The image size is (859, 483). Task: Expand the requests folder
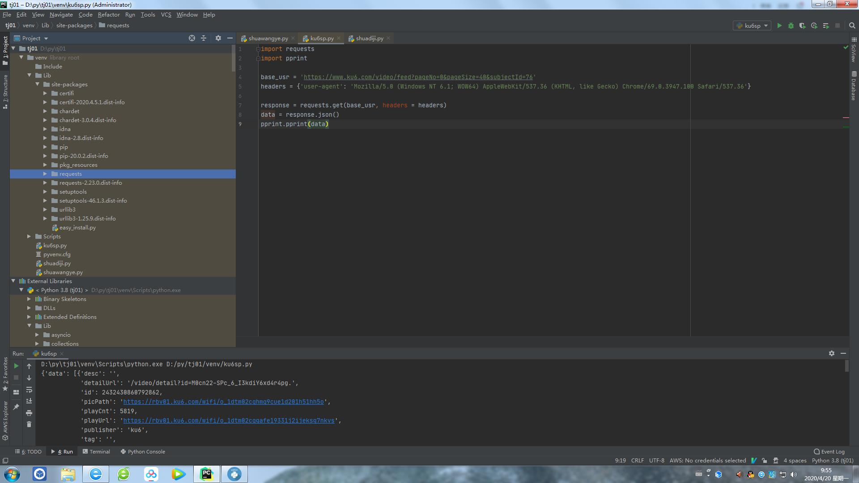(45, 174)
